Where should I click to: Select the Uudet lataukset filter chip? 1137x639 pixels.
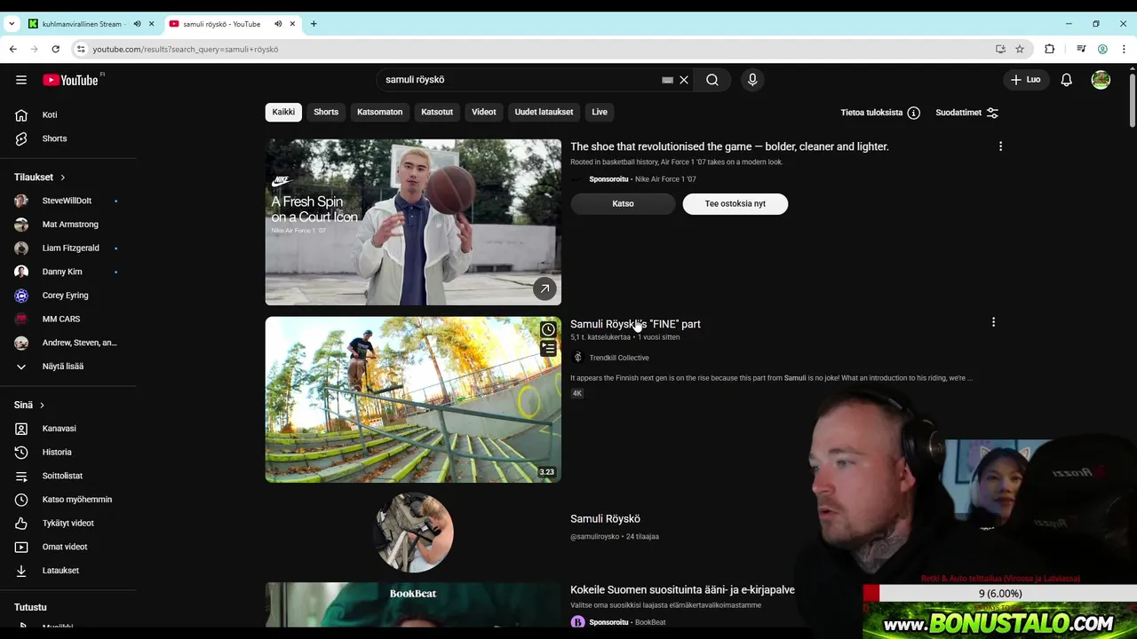tap(544, 112)
